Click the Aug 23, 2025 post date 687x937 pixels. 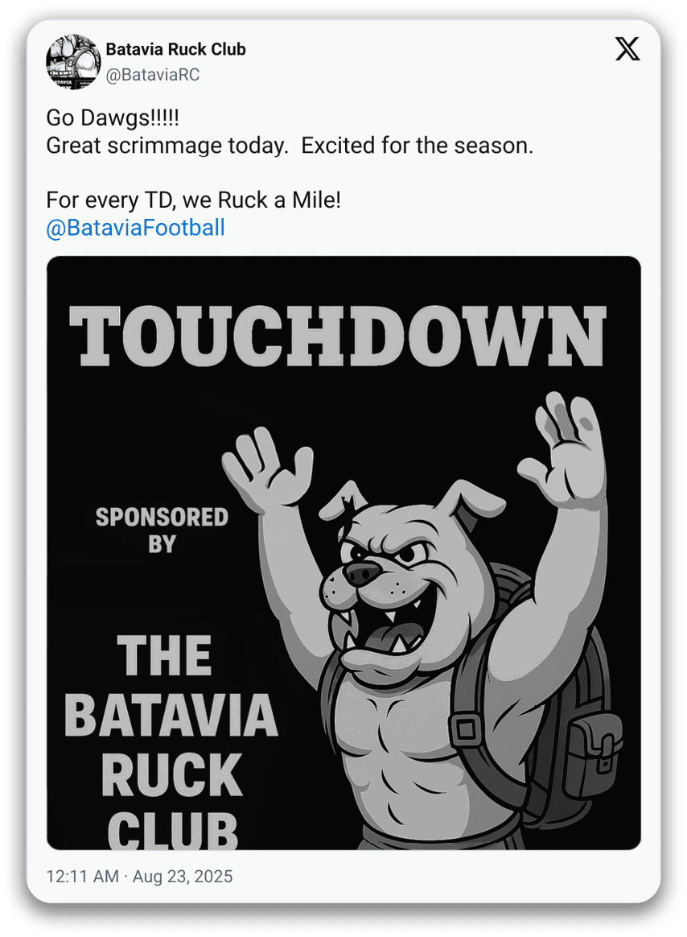point(183,876)
